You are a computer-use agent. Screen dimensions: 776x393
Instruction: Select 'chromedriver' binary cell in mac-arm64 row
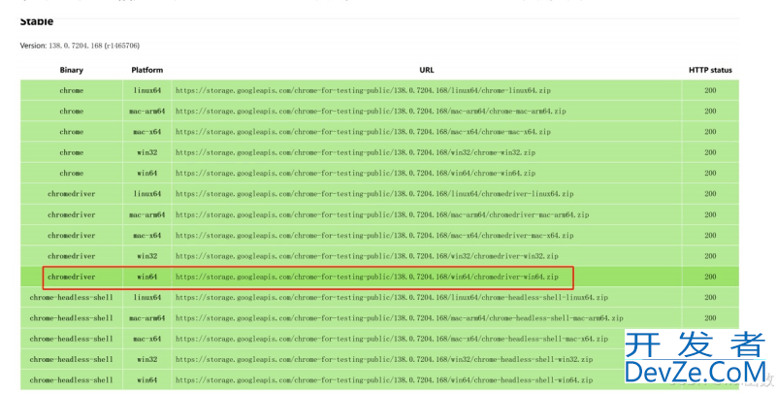pos(71,214)
